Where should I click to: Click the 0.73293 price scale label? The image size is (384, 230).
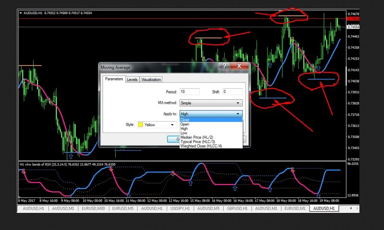[x=353, y=159]
